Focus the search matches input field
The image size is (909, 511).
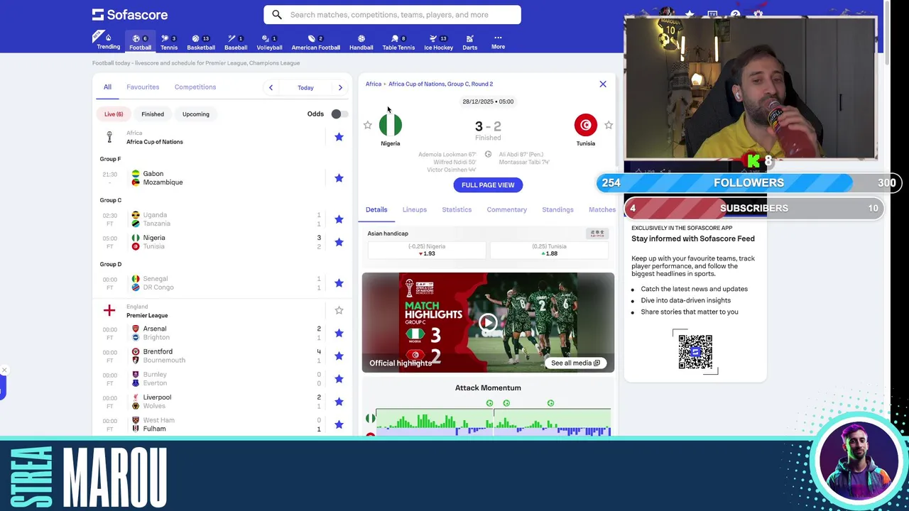pyautogui.click(x=392, y=15)
